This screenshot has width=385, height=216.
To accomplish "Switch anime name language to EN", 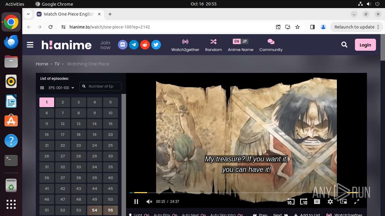I will coord(237,41).
